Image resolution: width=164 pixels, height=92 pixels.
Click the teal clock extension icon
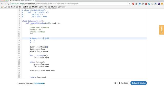point(149,4)
